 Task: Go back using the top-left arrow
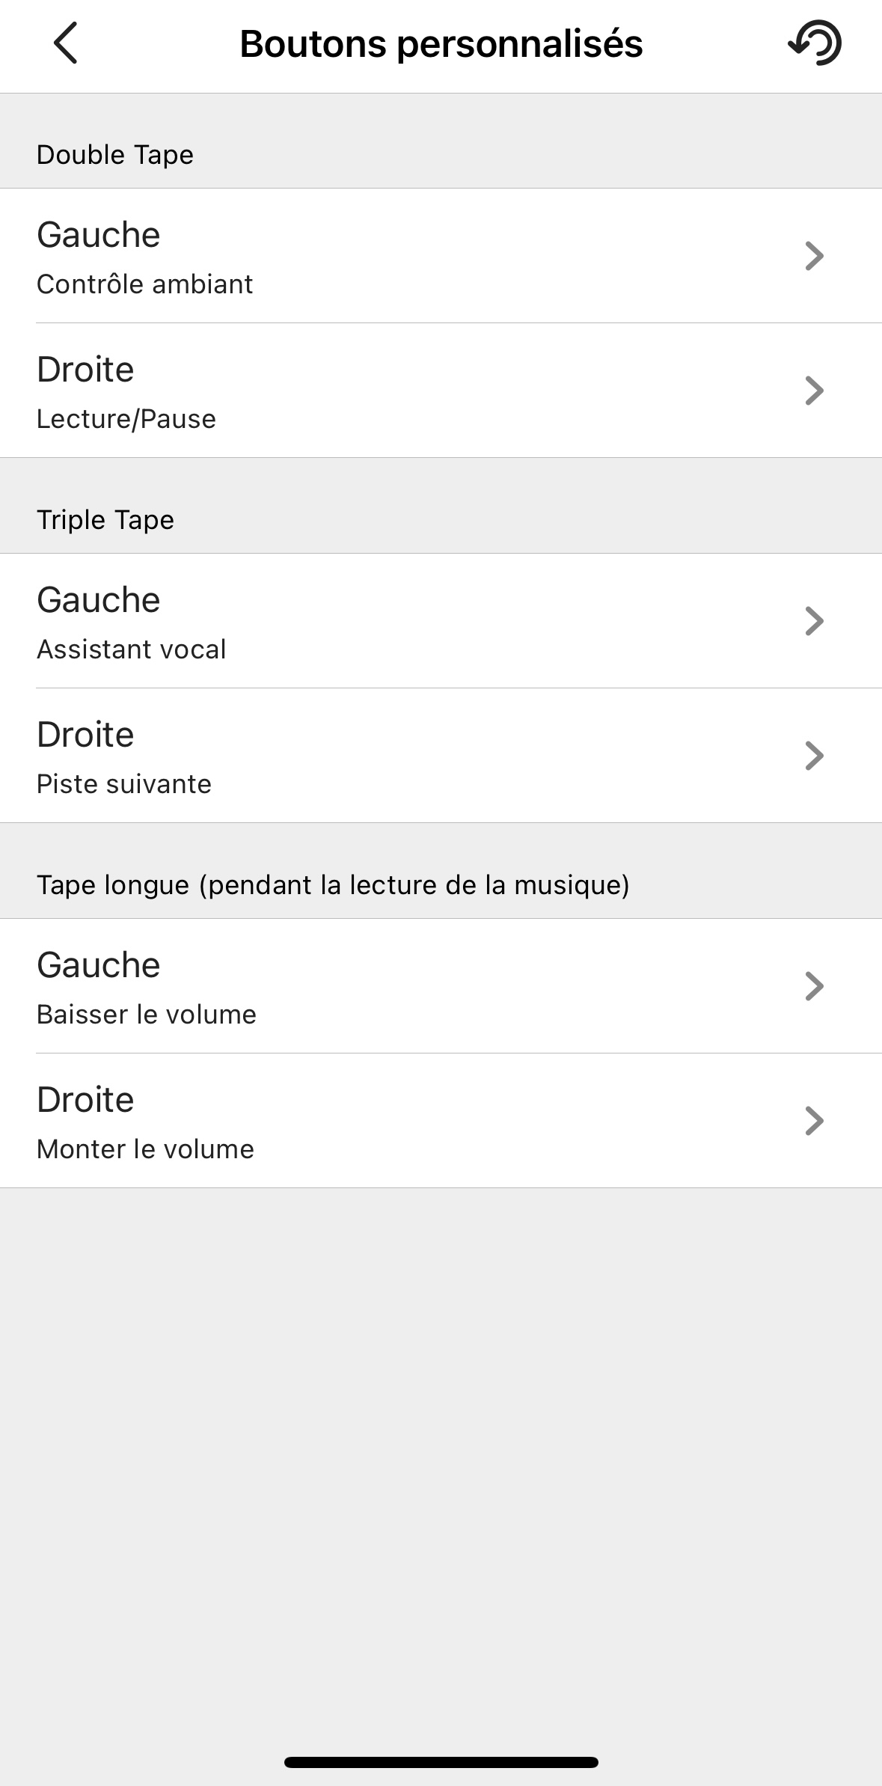pos(66,43)
